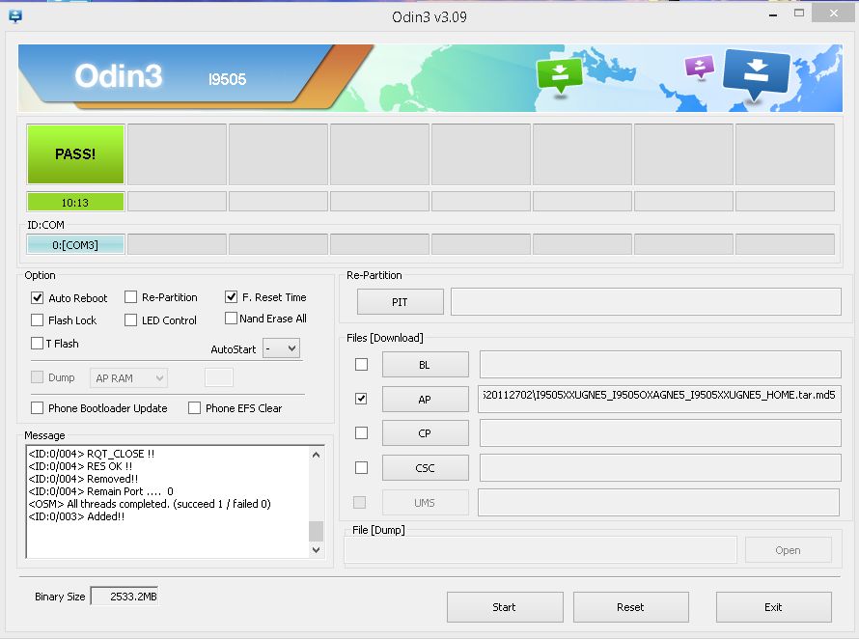Viewport: 859px width, 639px height.
Task: Select the 0:[COM3] port box
Action: [x=75, y=244]
